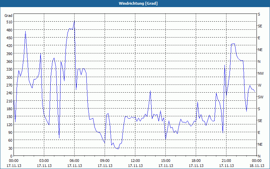Viewport: 270px width, 169px height.
Task: Select the 480 degree axis label
Action: coord(9,30)
